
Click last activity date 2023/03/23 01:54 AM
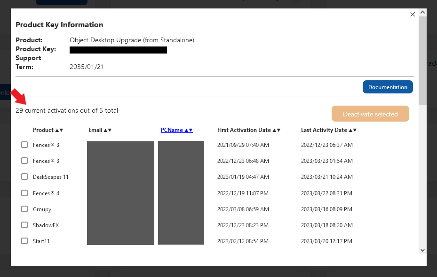pos(327,161)
